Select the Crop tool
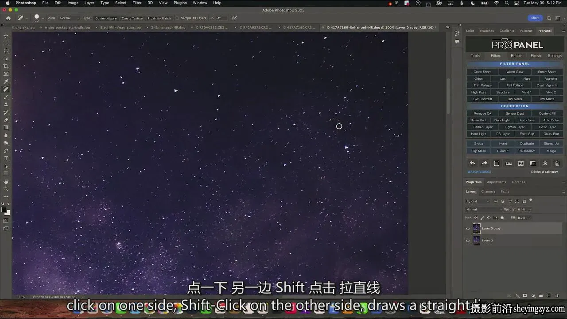567x319 pixels. click(6, 66)
